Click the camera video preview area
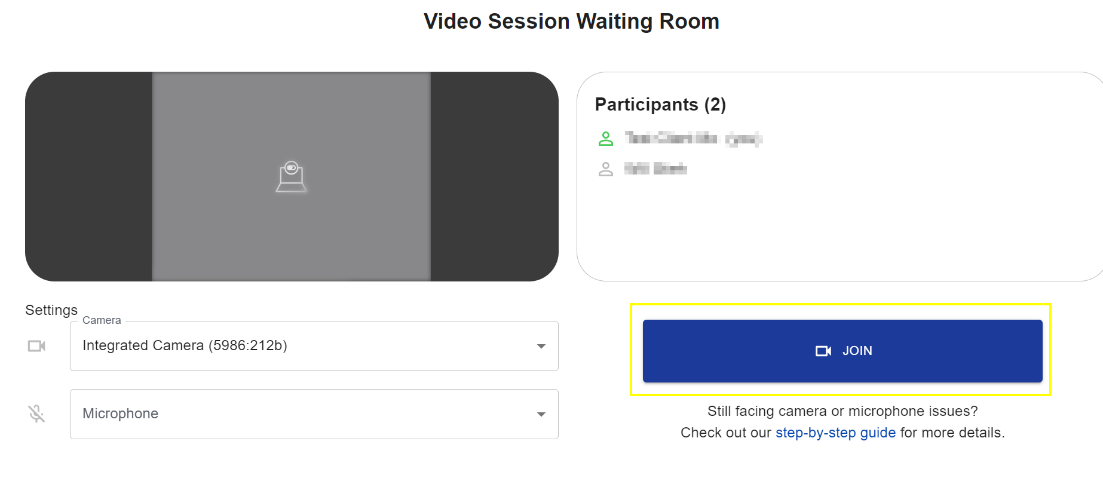The height and width of the screenshot is (490, 1103). [292, 176]
